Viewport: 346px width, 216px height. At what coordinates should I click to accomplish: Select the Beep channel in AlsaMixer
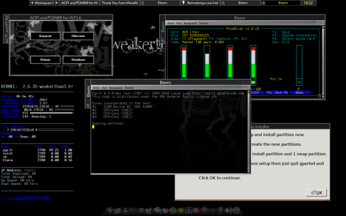[x=299, y=93]
